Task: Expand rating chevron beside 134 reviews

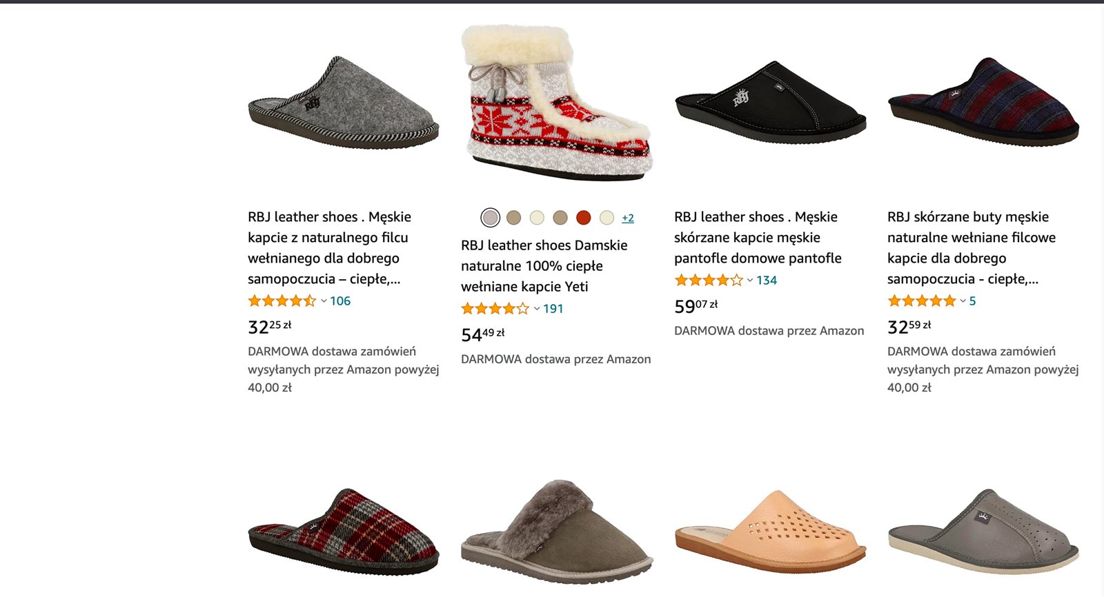Action: [x=750, y=281]
